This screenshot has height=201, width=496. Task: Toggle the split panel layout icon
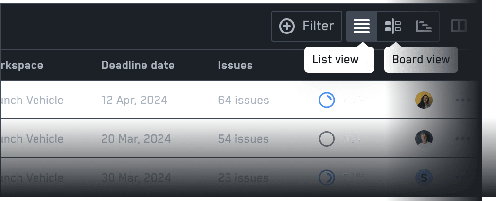[459, 26]
